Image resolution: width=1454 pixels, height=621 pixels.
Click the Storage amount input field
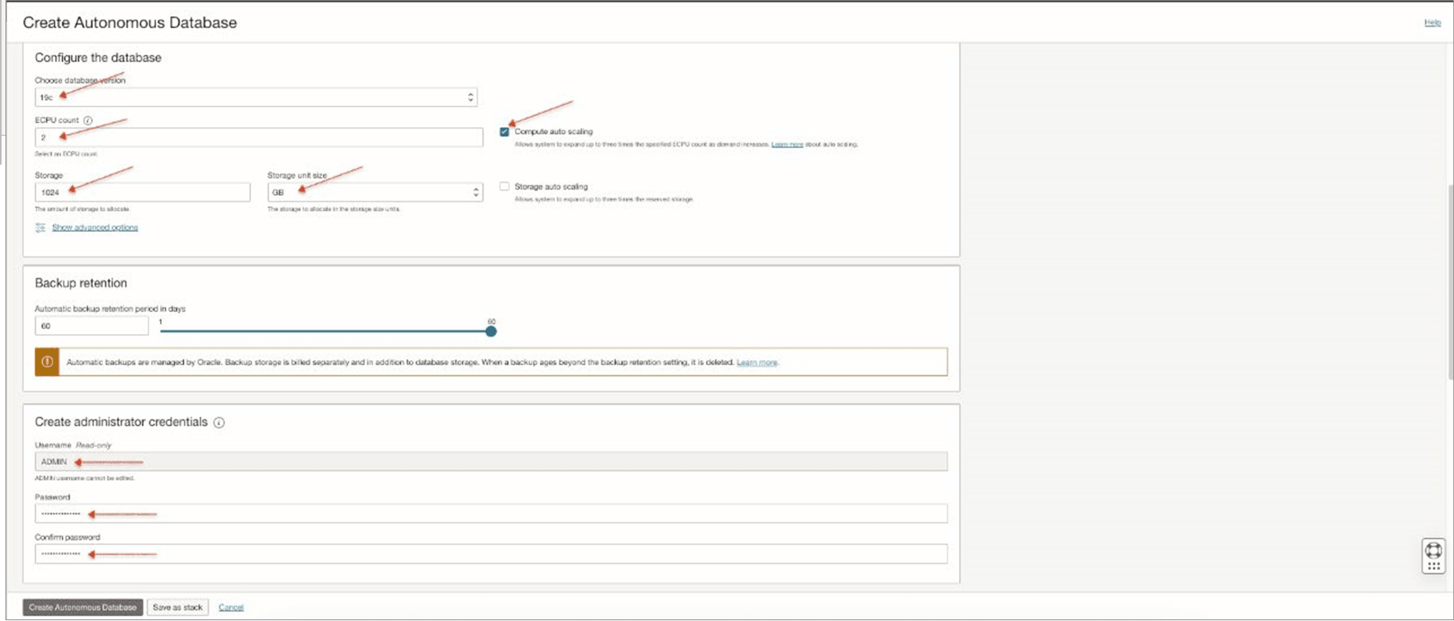tap(143, 192)
